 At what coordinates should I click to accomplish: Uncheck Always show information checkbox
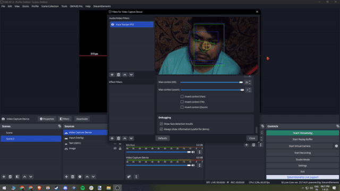[x=161, y=129]
